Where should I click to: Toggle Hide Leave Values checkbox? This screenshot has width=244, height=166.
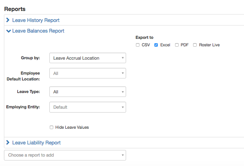[x=51, y=127]
